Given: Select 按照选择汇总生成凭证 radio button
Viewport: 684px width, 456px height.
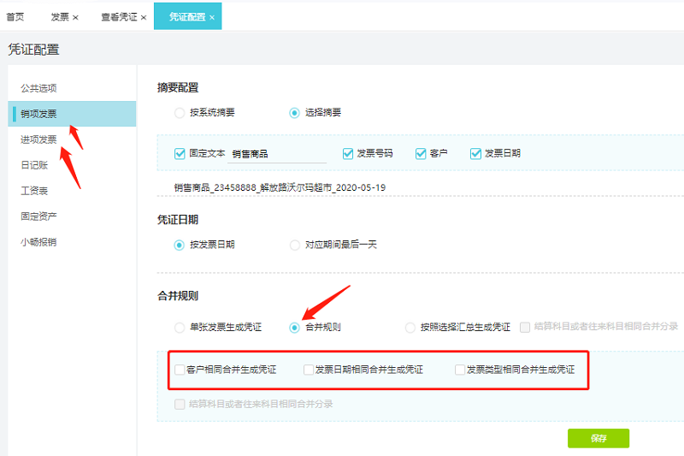Looking at the screenshot, I should [x=410, y=328].
